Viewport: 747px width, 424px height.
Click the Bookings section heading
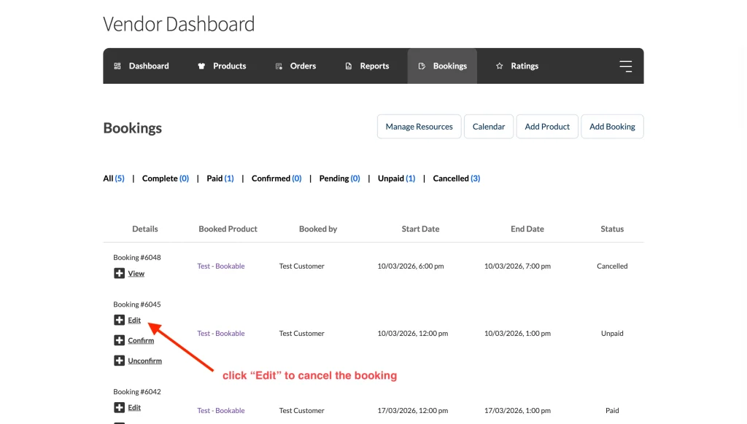click(x=133, y=128)
